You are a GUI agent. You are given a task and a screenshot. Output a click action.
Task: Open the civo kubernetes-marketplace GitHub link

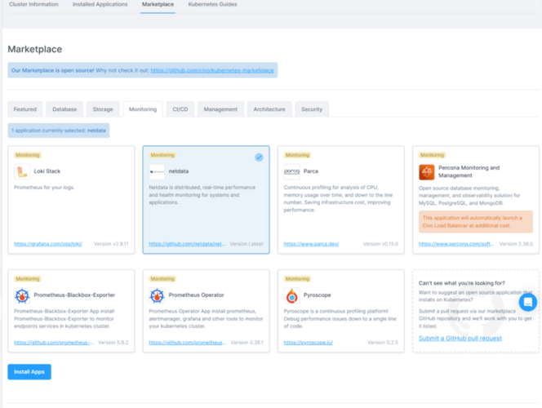[x=212, y=70]
